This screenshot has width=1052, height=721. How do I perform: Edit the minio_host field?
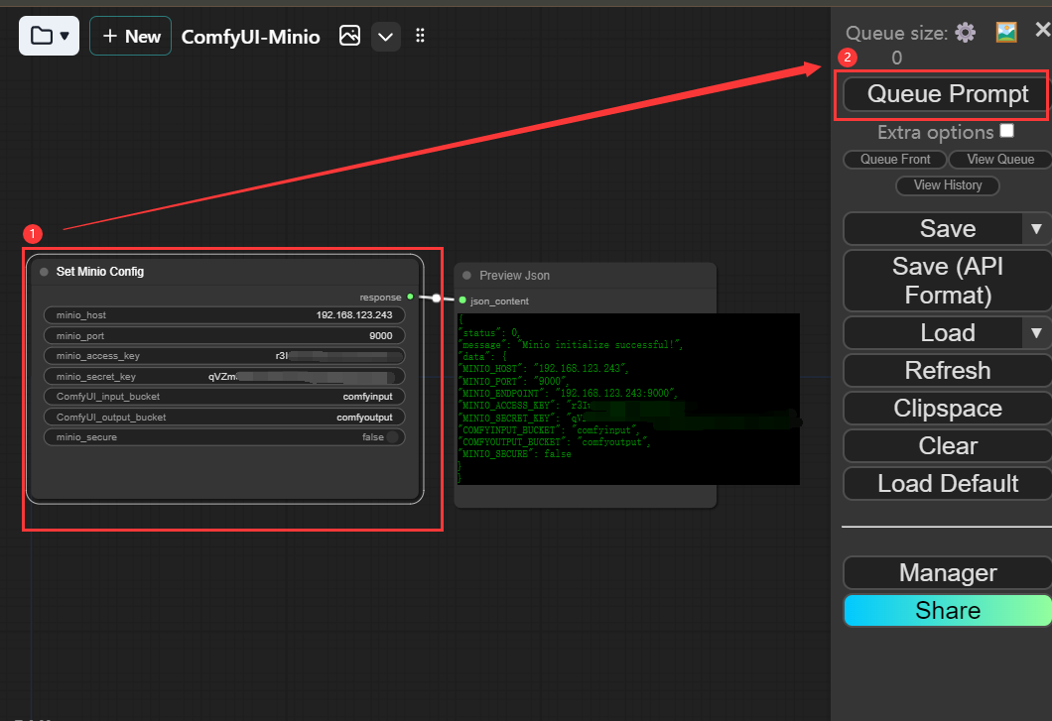(x=224, y=315)
